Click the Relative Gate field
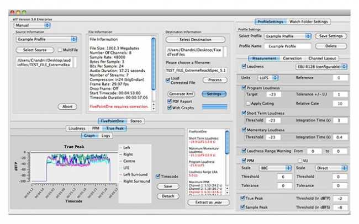This screenshot has height=224, width=359. coord(340,103)
